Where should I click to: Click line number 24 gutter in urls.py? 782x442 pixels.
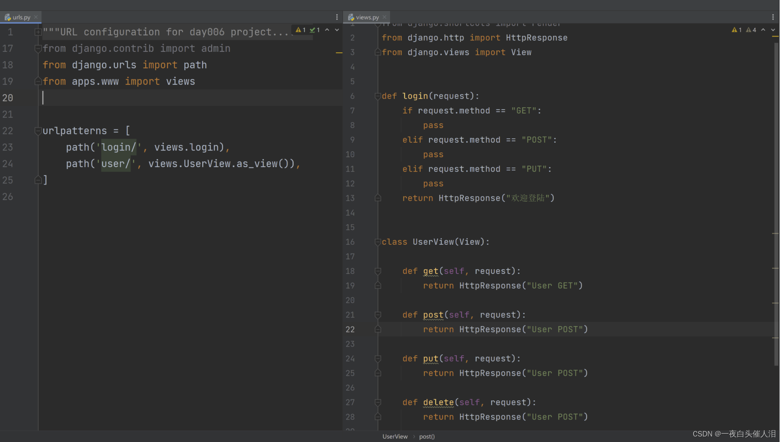(x=8, y=164)
